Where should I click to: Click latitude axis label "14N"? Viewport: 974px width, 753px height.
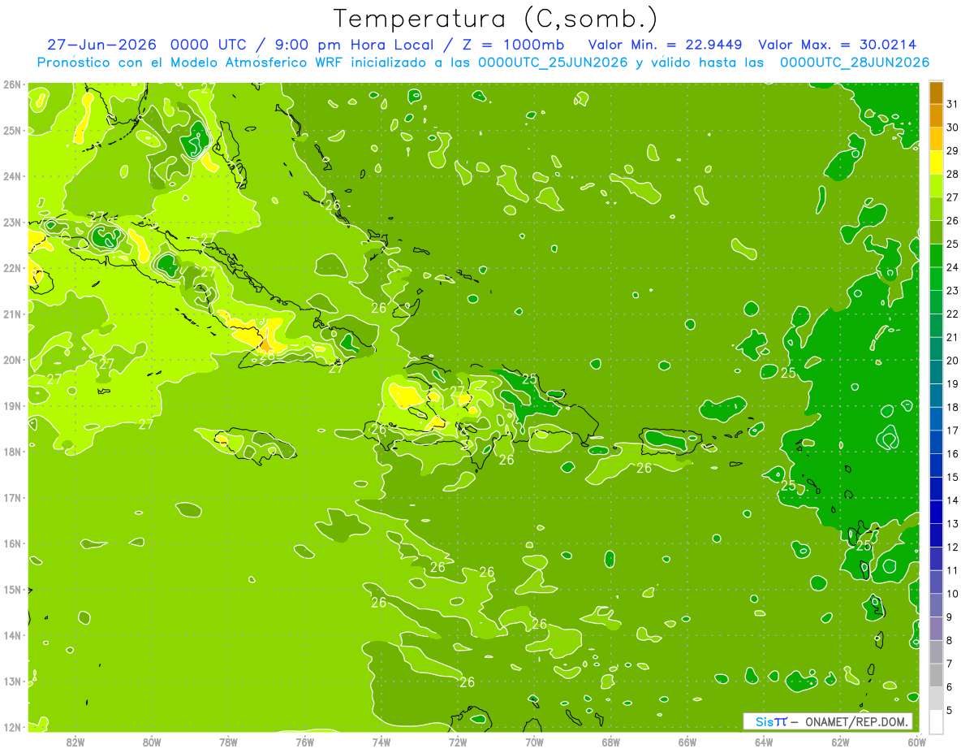tap(11, 635)
